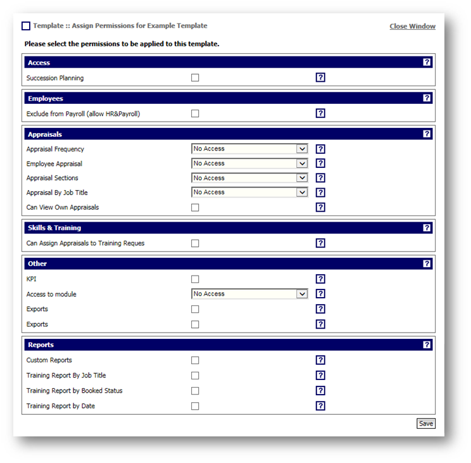Click help icon in Skills & Training header

(x=427, y=227)
